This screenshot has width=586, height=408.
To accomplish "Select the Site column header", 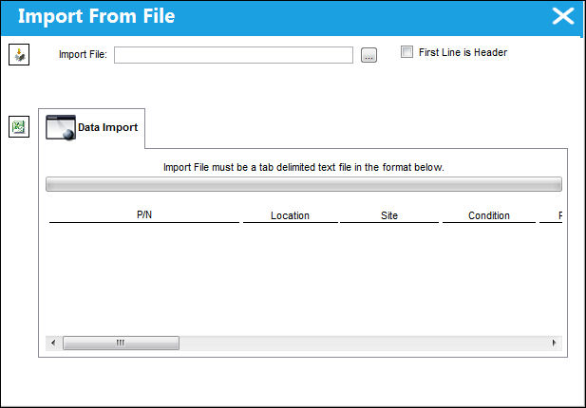I will coord(389,215).
